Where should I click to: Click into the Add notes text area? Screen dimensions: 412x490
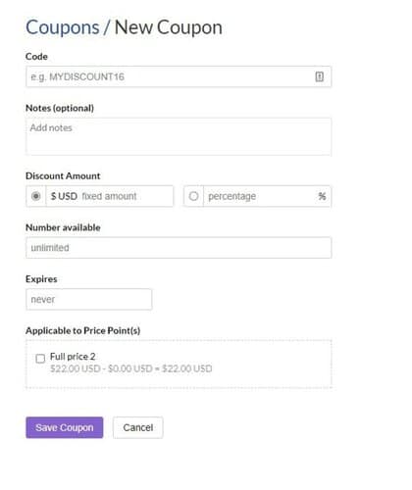click(179, 136)
